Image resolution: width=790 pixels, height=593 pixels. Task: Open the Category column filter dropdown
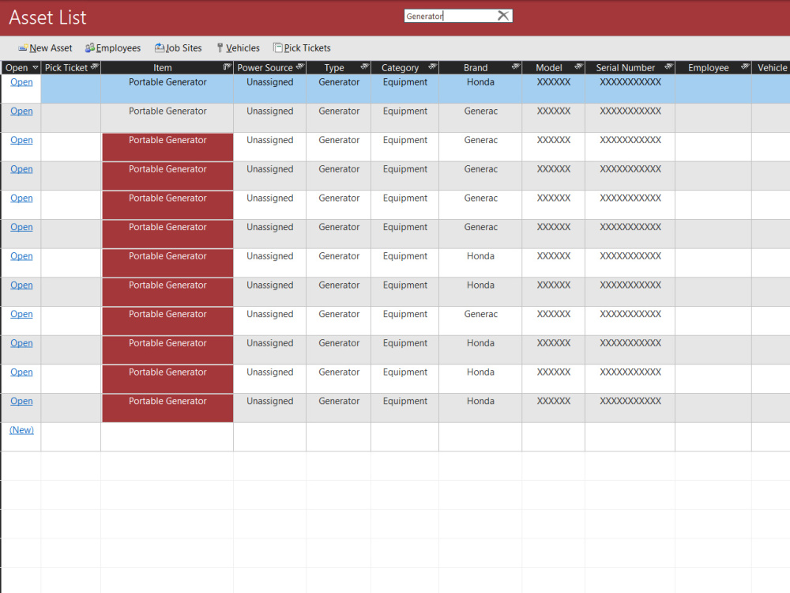pyautogui.click(x=432, y=66)
